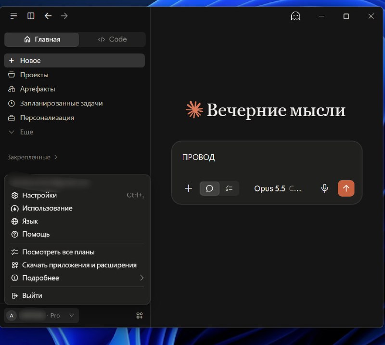This screenshot has height=345, width=385.
Task: Open Персонализация in the sidebar
Action: [x=75, y=118]
